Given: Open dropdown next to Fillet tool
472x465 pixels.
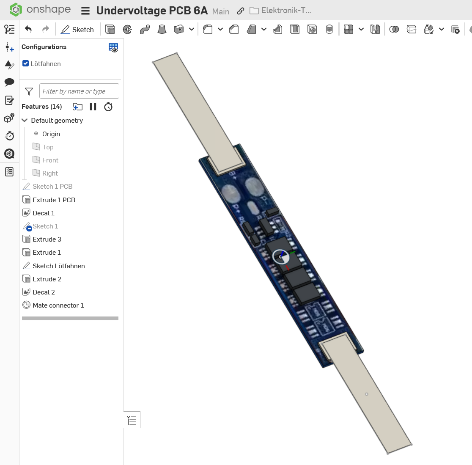Looking at the screenshot, I should click(220, 30).
